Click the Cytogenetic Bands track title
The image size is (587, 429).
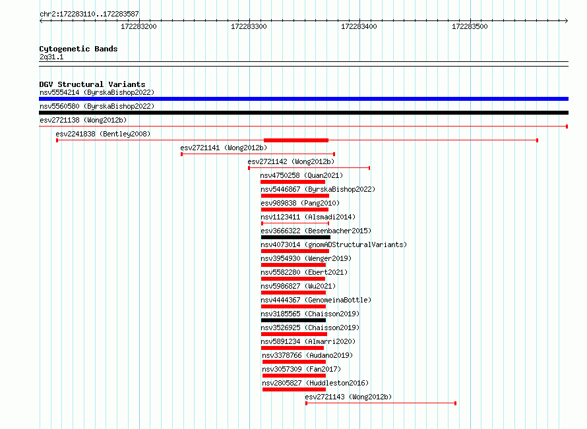78,49
